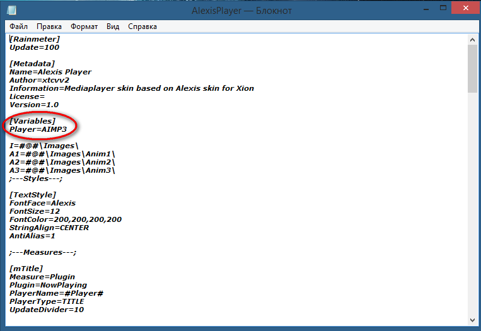Click the "StringAlign=CENTER" line
The image size is (481, 331).
tap(49, 228)
